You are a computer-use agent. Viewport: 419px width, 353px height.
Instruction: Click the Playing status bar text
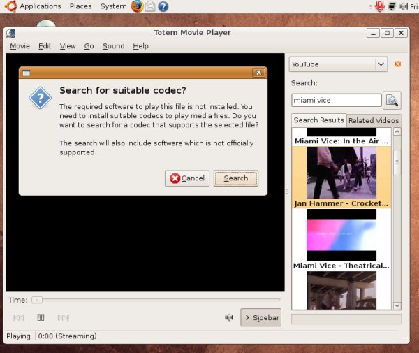tap(18, 336)
